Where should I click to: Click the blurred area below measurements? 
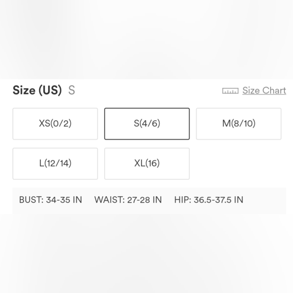pyautogui.click(x=146, y=253)
